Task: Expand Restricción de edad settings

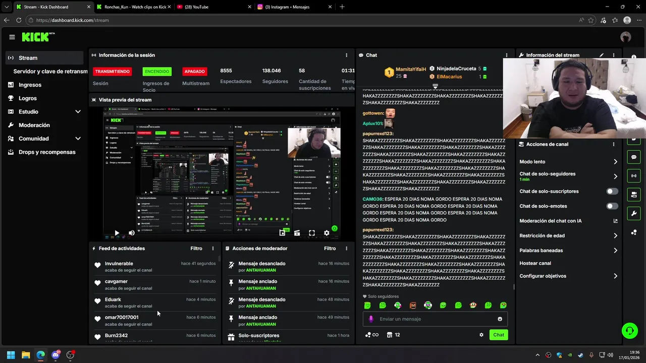Action: point(615,235)
